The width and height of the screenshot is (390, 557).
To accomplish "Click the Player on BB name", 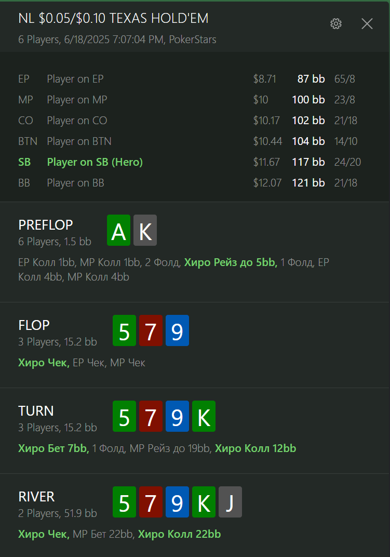I will 76,183.
